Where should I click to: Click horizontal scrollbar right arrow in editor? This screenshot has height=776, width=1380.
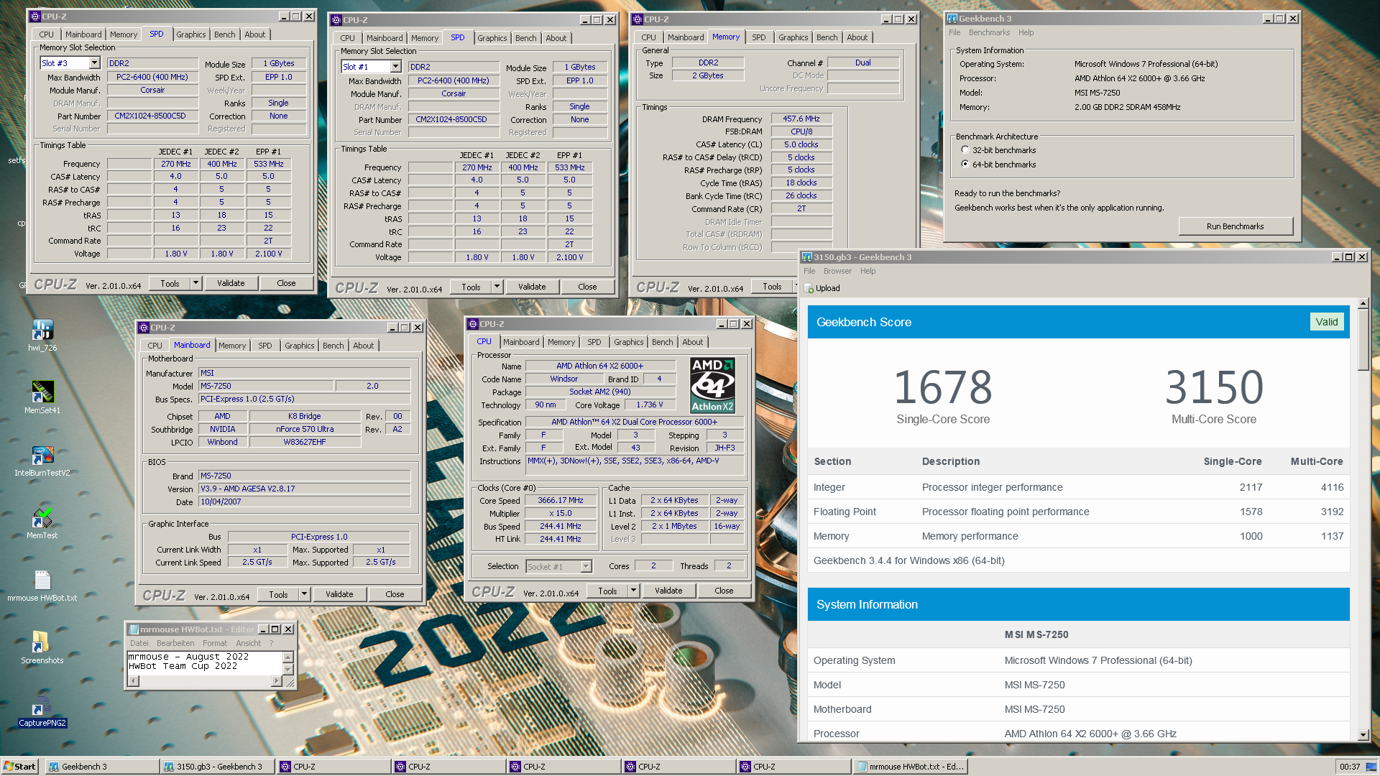click(277, 680)
